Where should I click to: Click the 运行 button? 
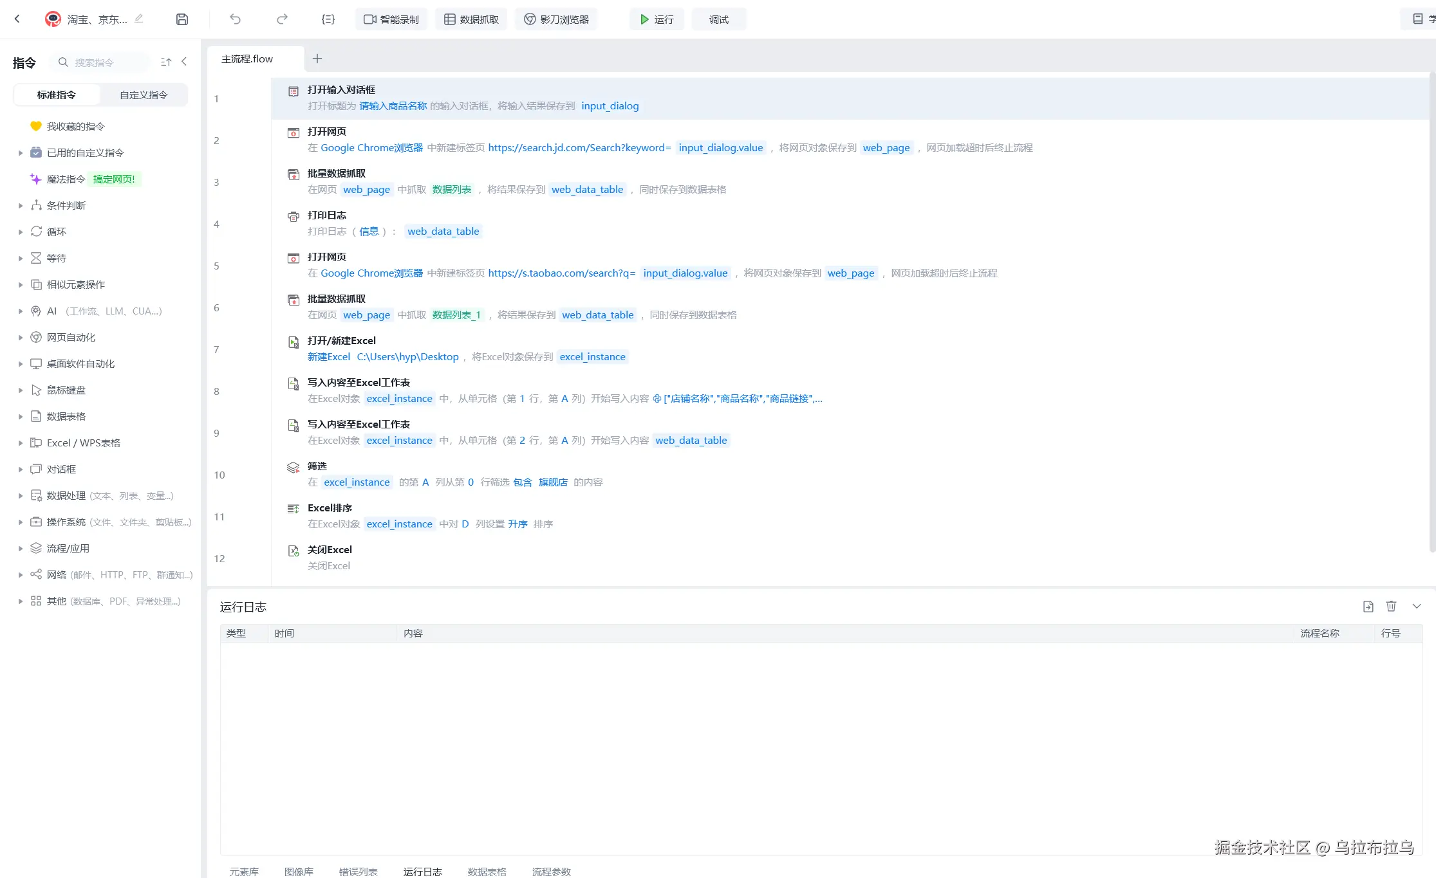click(x=657, y=19)
